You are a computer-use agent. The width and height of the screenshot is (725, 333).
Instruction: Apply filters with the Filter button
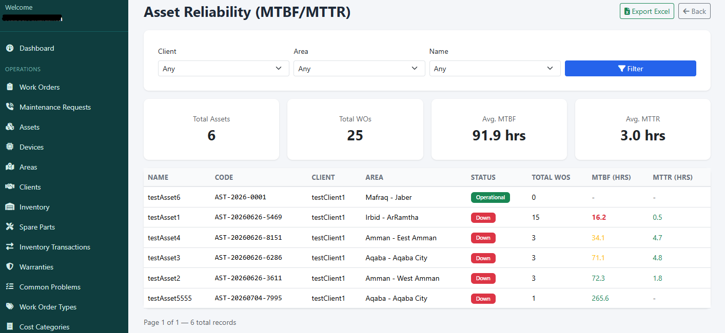(630, 69)
